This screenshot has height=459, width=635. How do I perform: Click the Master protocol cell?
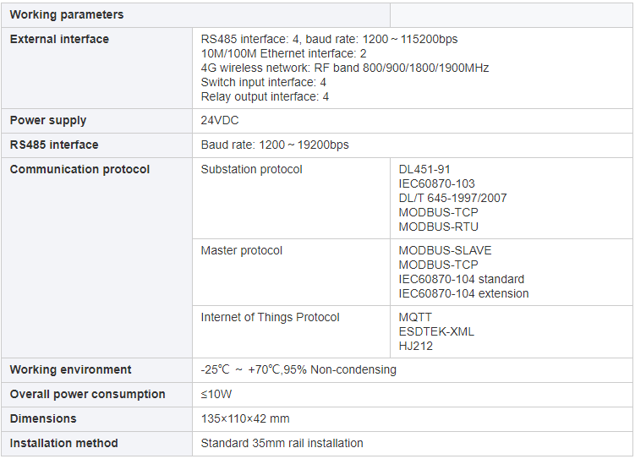click(291, 272)
